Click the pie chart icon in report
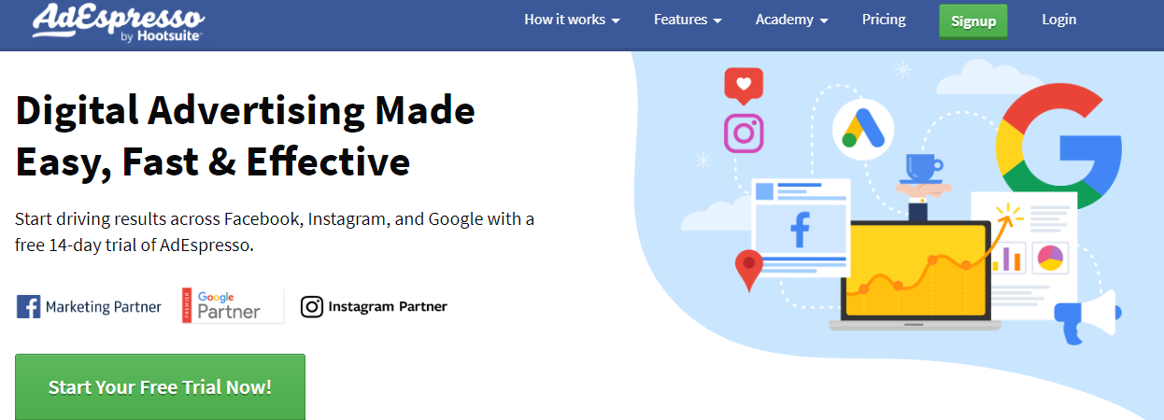Viewport: 1164px width, 420px height. (x=1051, y=258)
